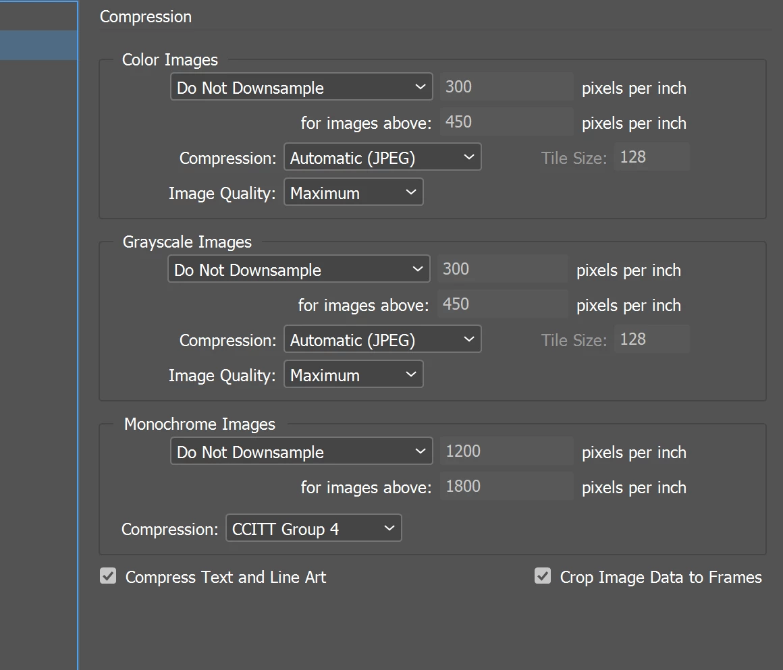Screen dimensions: 783x670
Task: Click the Compress Text and Line Art label
Action: pyautogui.click(x=225, y=578)
